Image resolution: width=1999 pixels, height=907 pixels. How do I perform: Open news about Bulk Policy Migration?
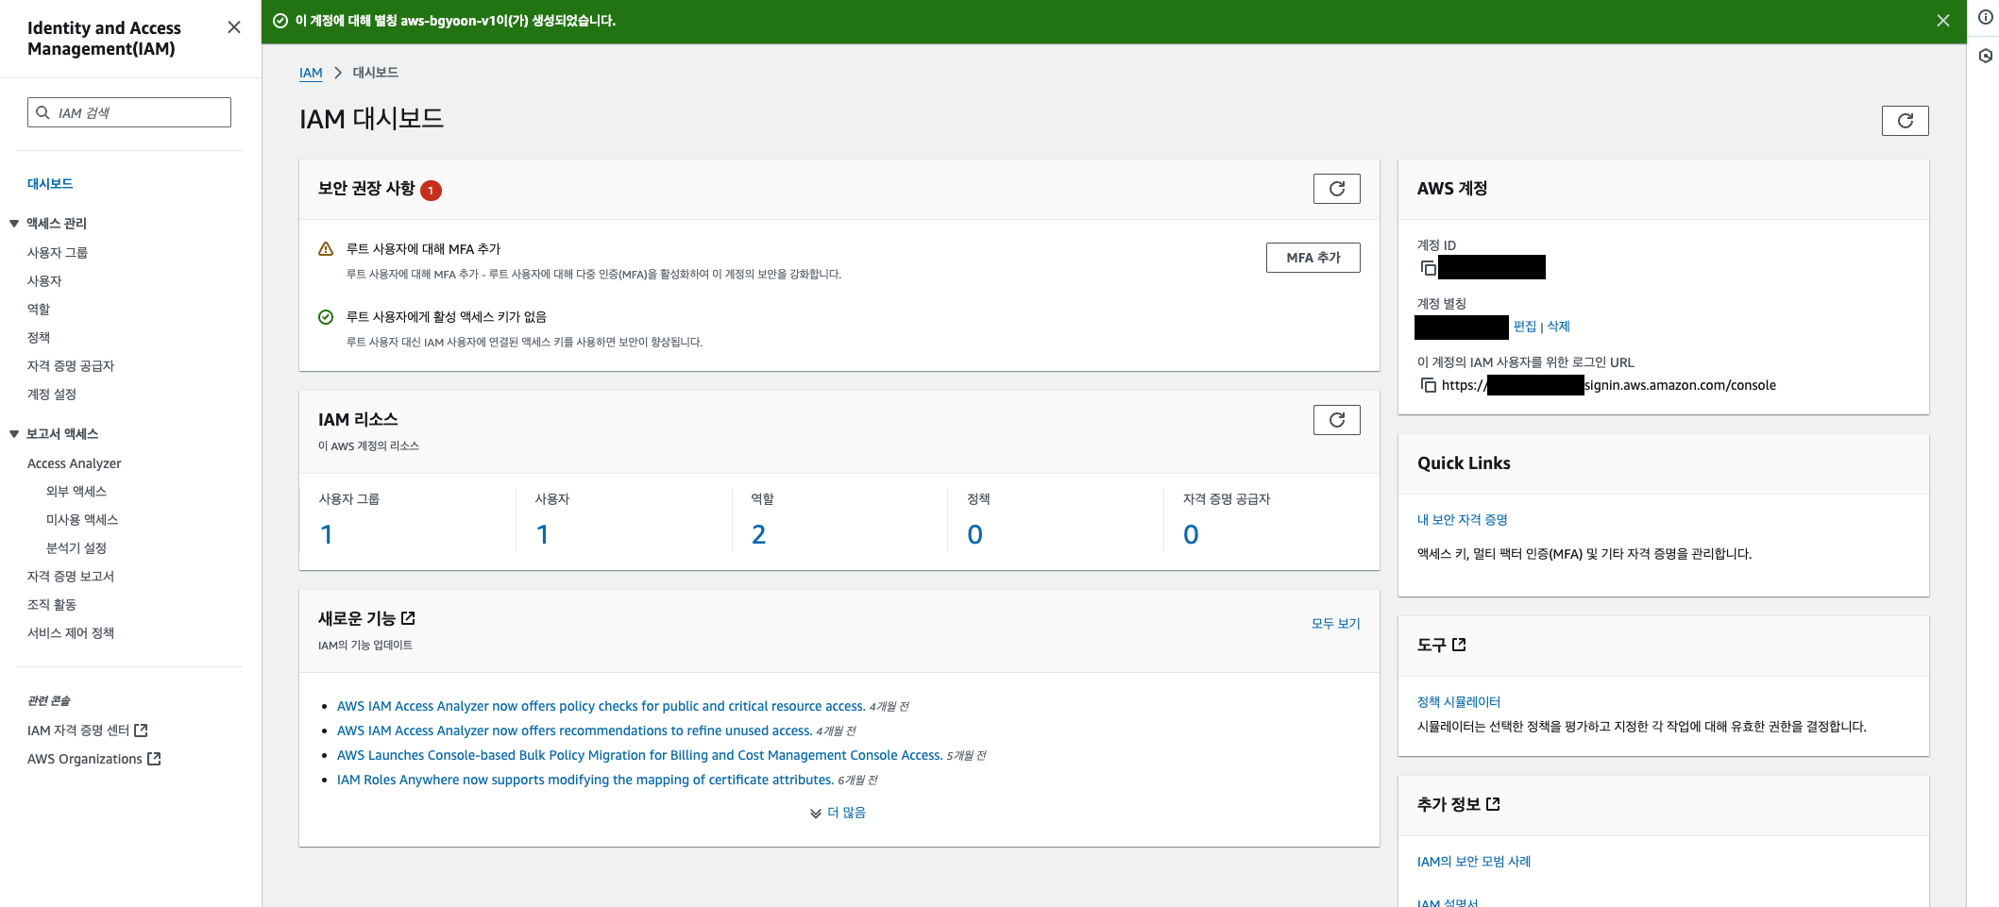(640, 755)
